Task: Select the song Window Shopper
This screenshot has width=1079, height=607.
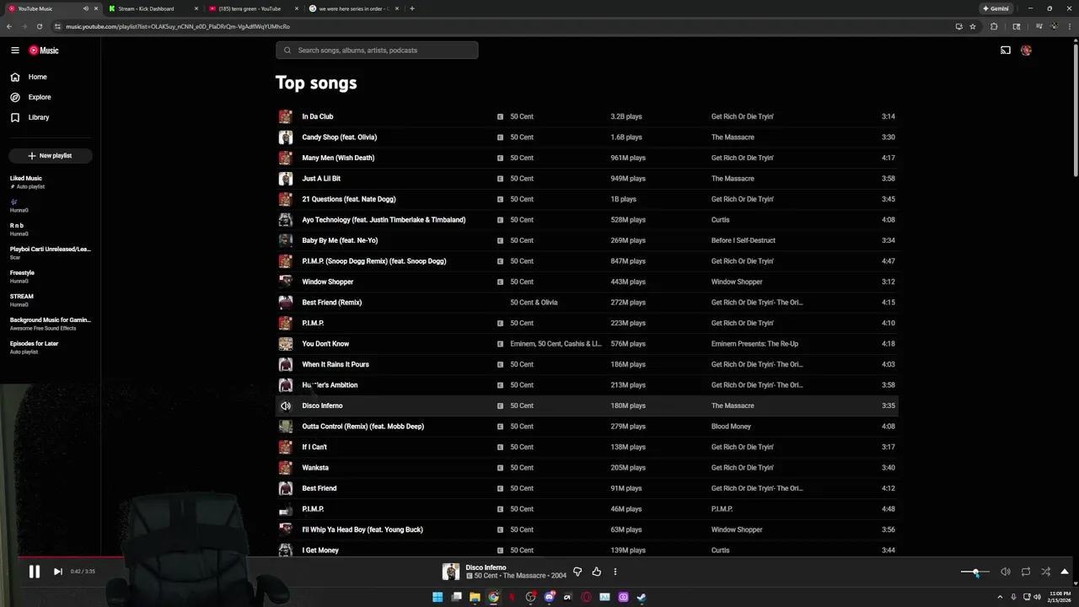Action: [328, 282]
